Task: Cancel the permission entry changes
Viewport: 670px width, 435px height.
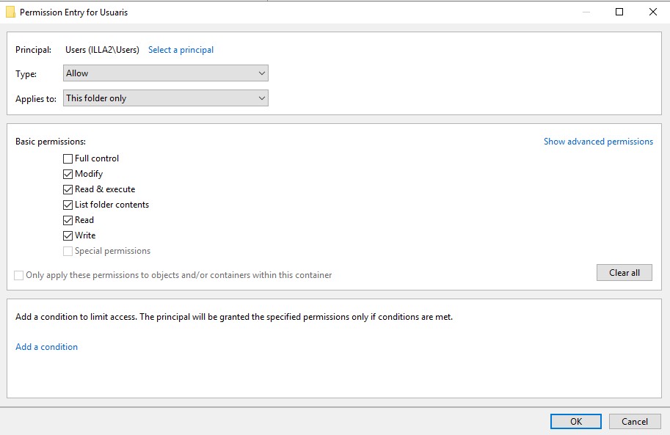Action: pos(635,421)
